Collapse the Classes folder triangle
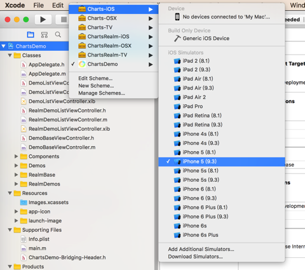The image size is (305, 270). 10,55
